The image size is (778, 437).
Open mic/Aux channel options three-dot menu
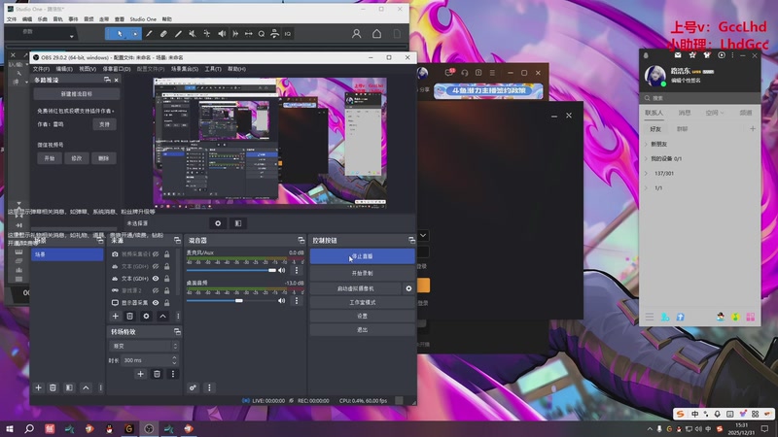pyautogui.click(x=297, y=270)
